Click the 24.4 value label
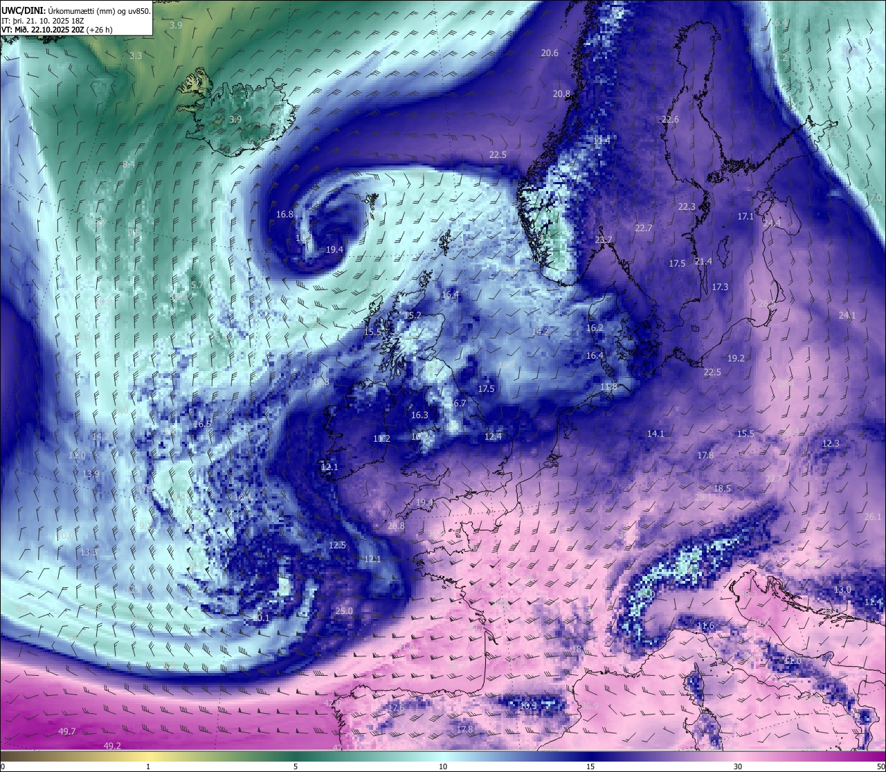Image resolution: width=886 pixels, height=772 pixels. pos(771,224)
